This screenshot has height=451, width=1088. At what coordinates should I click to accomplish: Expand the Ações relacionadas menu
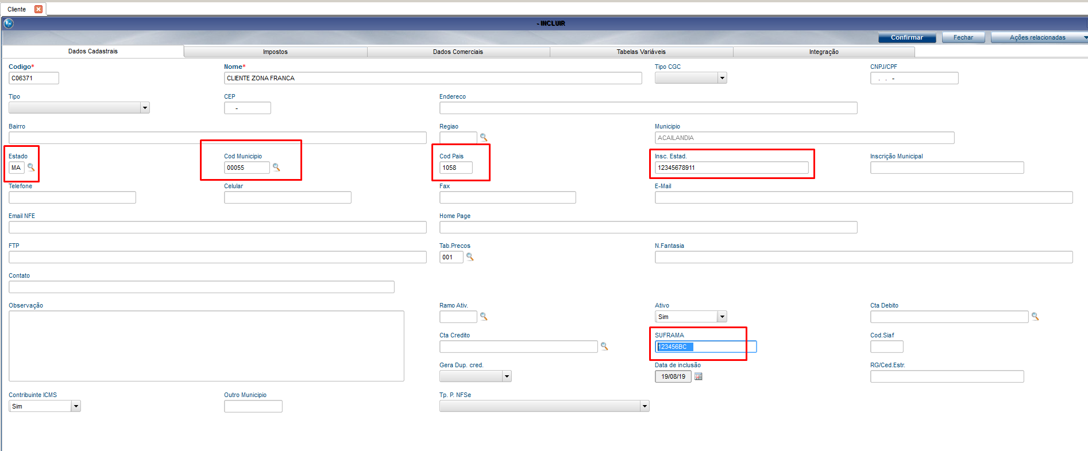click(x=1040, y=37)
